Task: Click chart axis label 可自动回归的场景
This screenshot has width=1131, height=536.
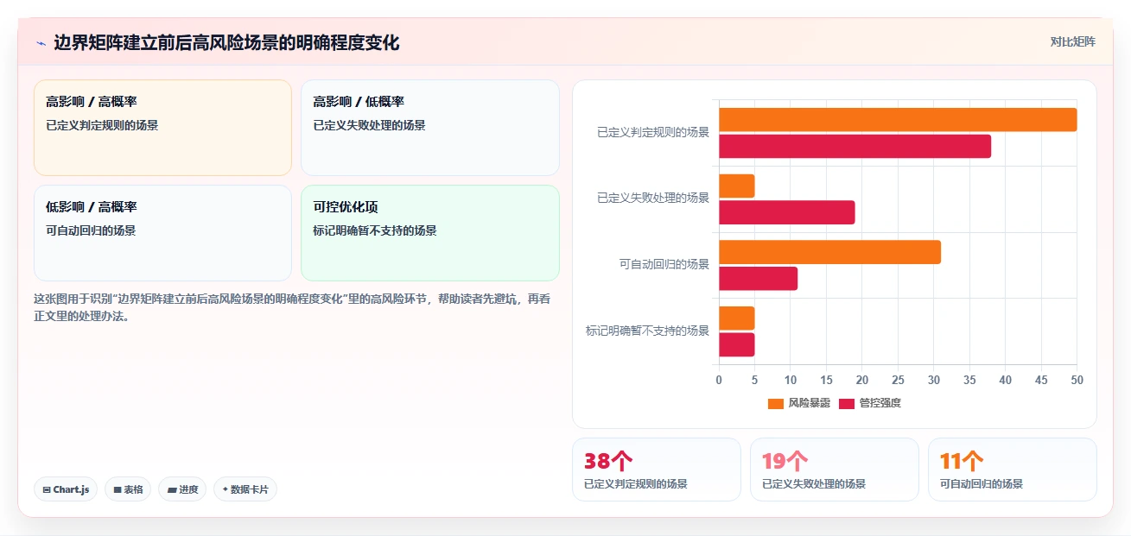Action: [x=664, y=265]
